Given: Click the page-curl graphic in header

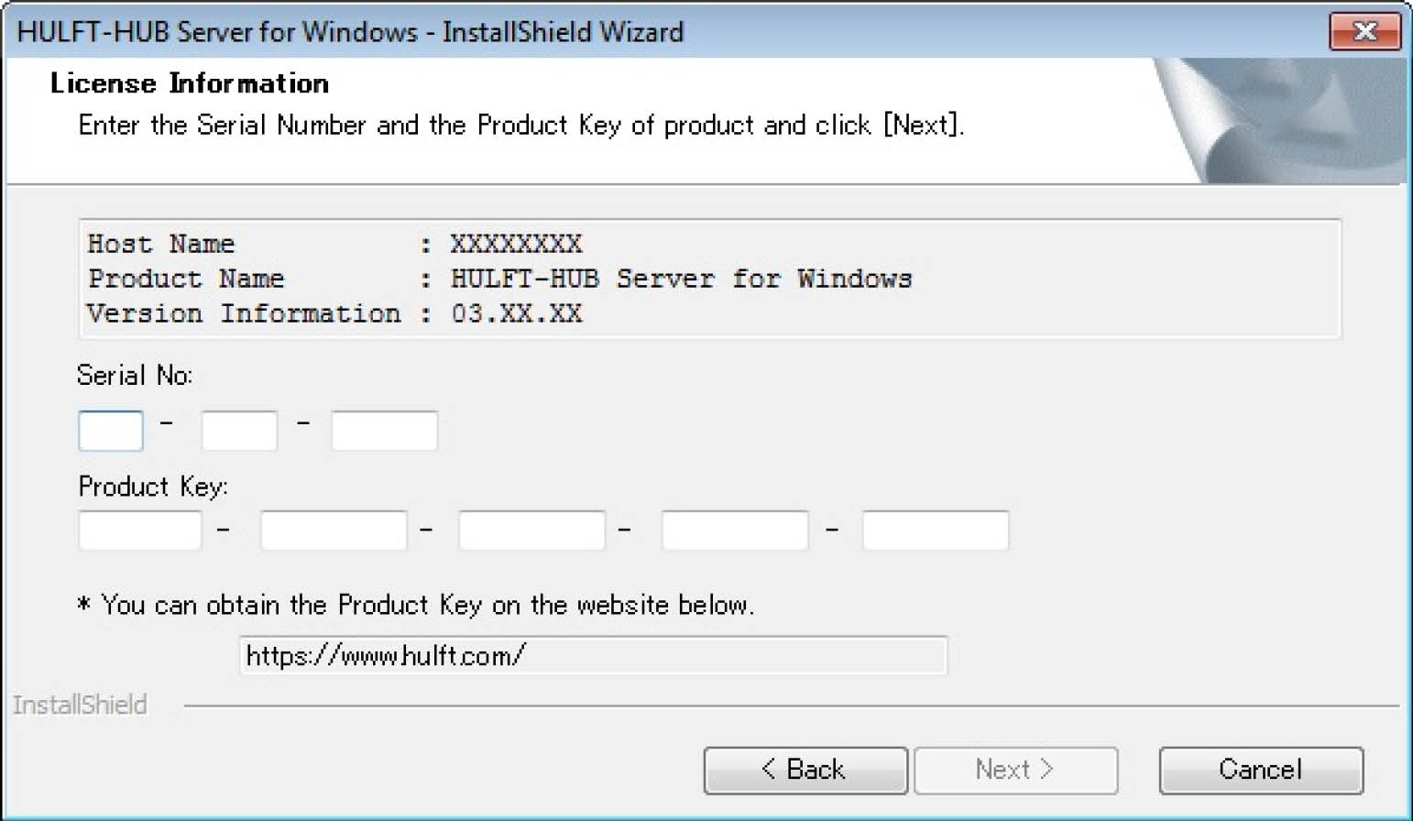Looking at the screenshot, I should (x=1283, y=119).
